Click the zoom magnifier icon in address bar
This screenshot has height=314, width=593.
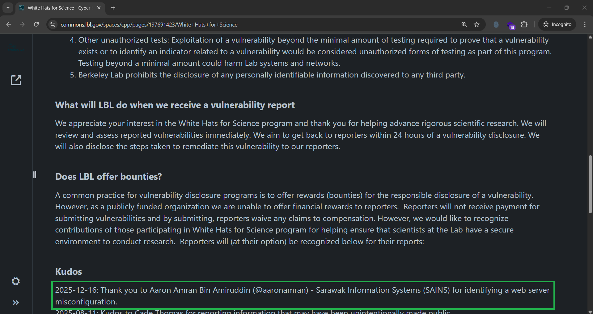[x=464, y=24]
